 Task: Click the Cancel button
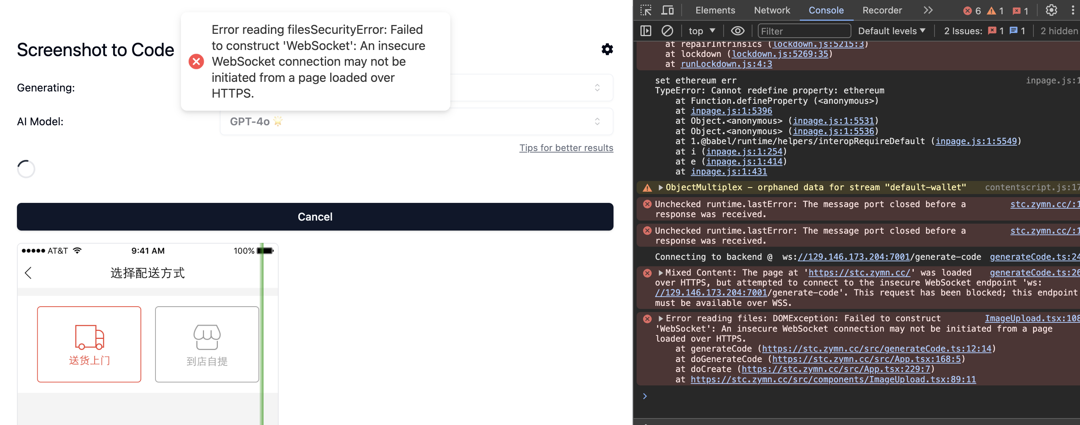pos(315,217)
